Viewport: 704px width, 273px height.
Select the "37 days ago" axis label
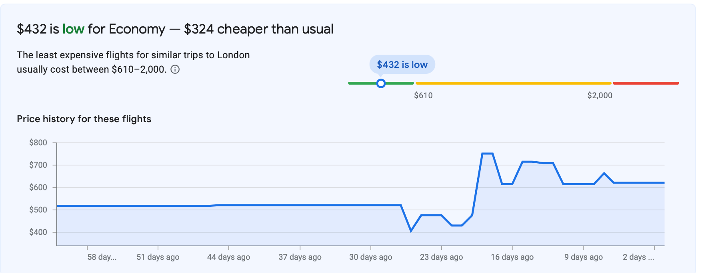point(300,257)
